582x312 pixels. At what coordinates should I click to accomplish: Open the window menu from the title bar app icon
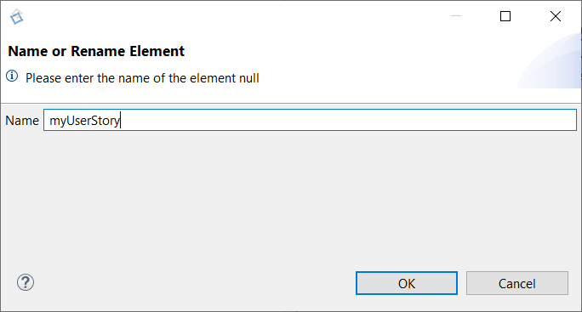tap(17, 17)
